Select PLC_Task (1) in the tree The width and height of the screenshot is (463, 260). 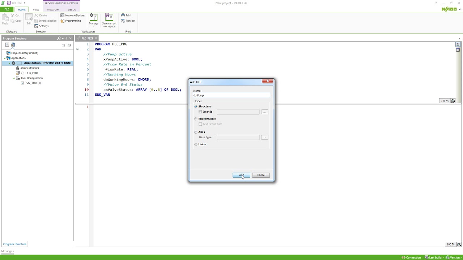33,83
